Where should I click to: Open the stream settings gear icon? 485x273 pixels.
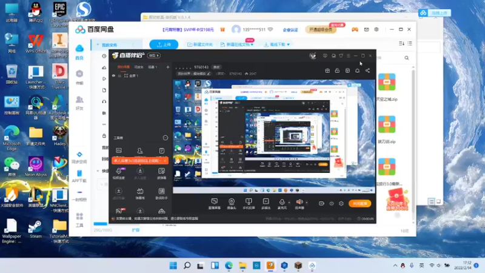pyautogui.click(x=341, y=203)
